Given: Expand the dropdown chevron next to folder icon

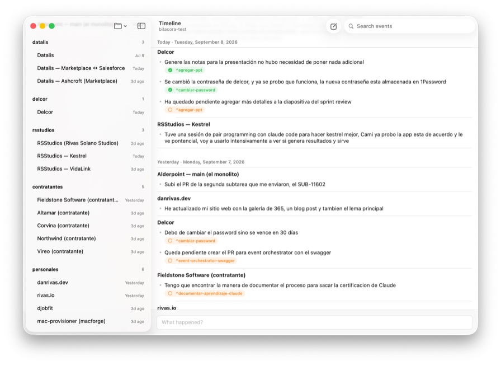Looking at the screenshot, I should pyautogui.click(x=125, y=26).
